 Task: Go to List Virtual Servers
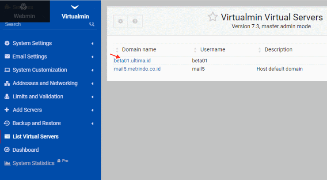point(35,136)
